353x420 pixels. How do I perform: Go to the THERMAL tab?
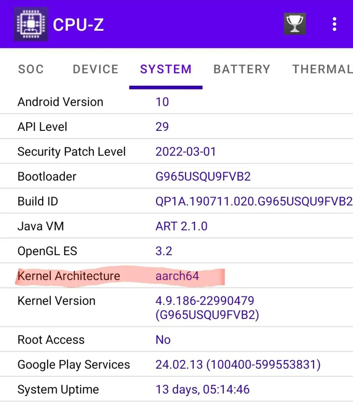(322, 69)
